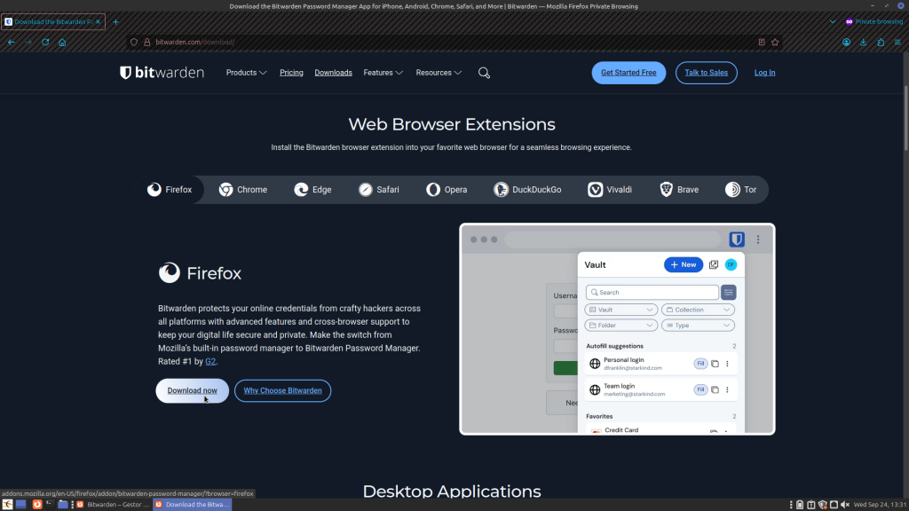The image size is (909, 511).
Task: Switch to Bitwarden – Gestor taskbar window
Action: pos(113,504)
